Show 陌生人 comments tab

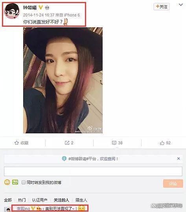coord(81,200)
